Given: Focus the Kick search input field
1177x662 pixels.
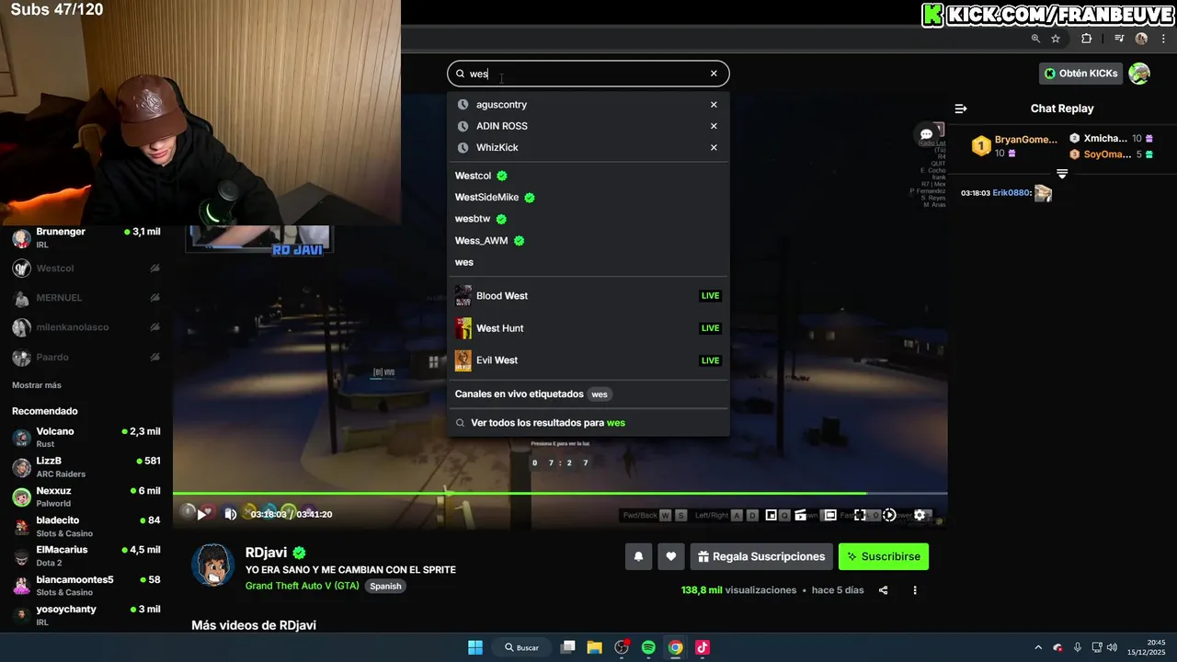Looking at the screenshot, I should pos(588,74).
